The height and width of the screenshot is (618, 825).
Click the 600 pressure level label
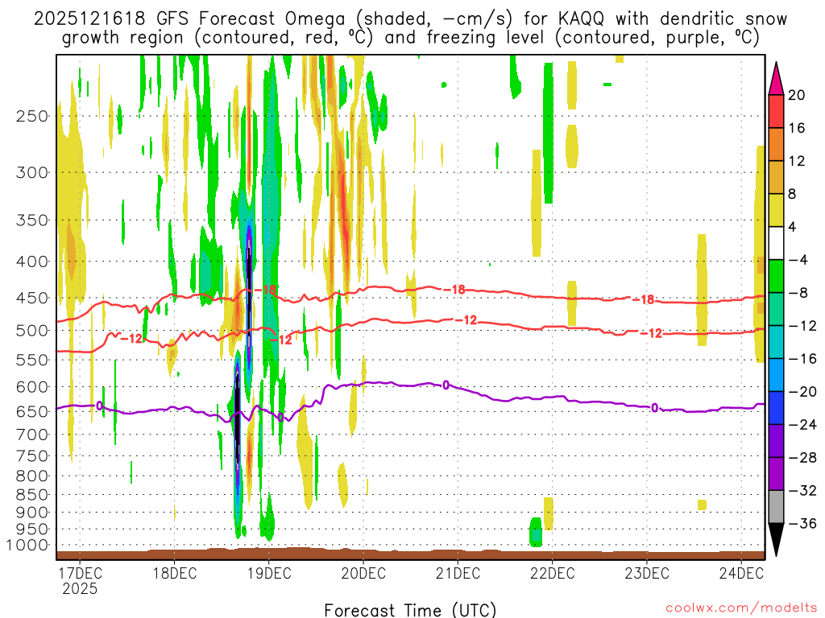(32, 387)
